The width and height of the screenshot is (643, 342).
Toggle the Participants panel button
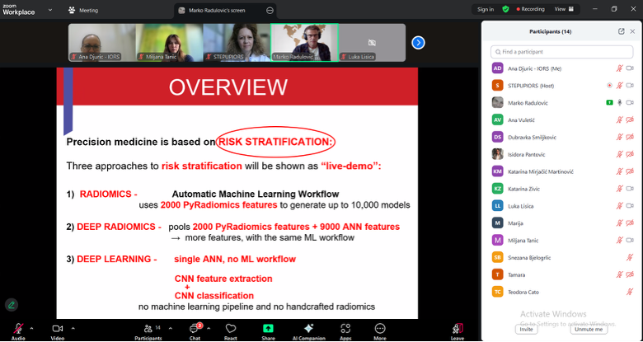(147, 328)
